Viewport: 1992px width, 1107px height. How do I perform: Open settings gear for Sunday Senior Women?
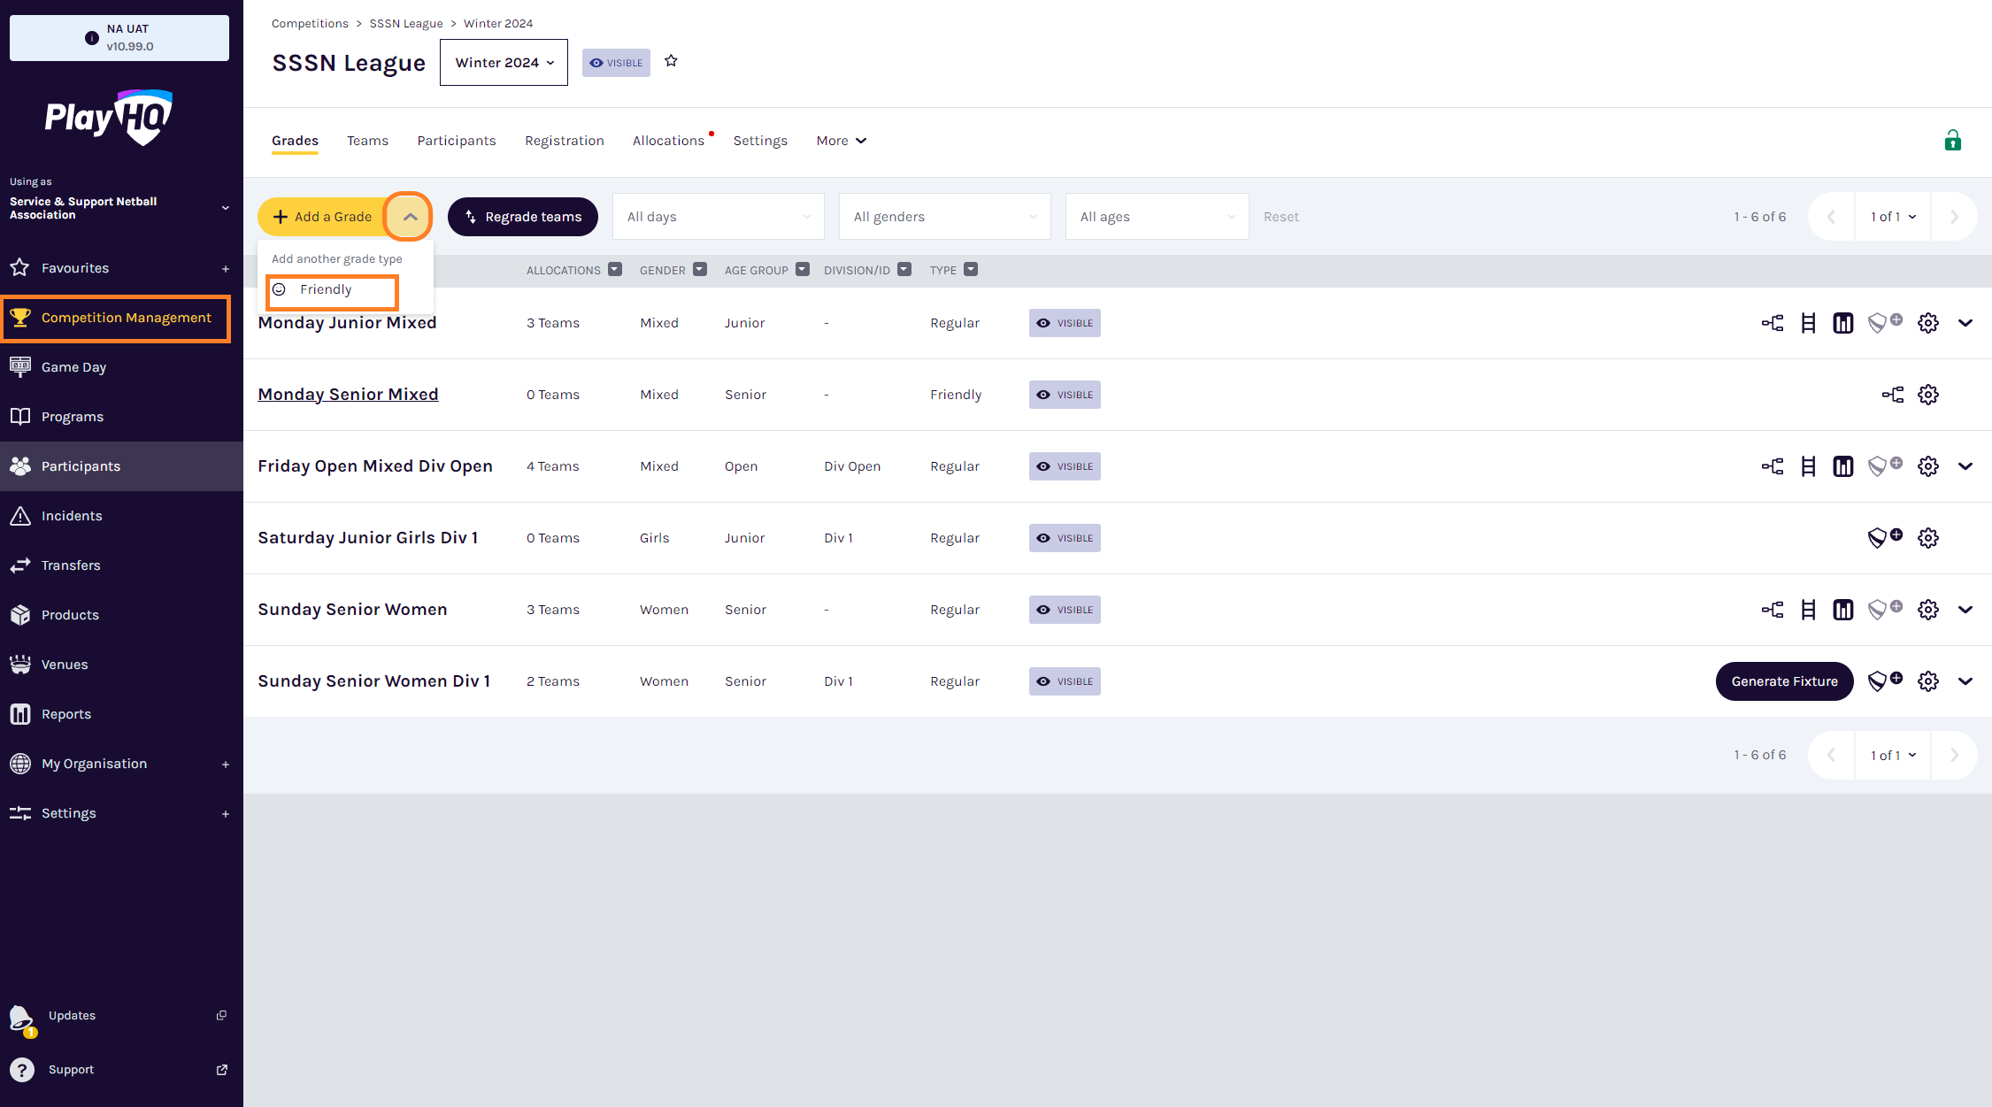point(1928,610)
